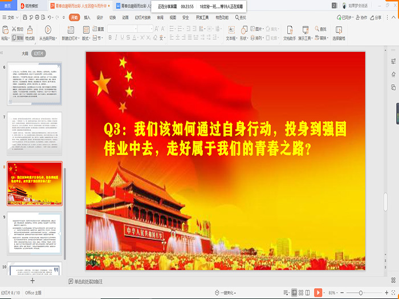The image size is (399, 299).
Task: Toggle bold text formatting
Action: (110, 38)
